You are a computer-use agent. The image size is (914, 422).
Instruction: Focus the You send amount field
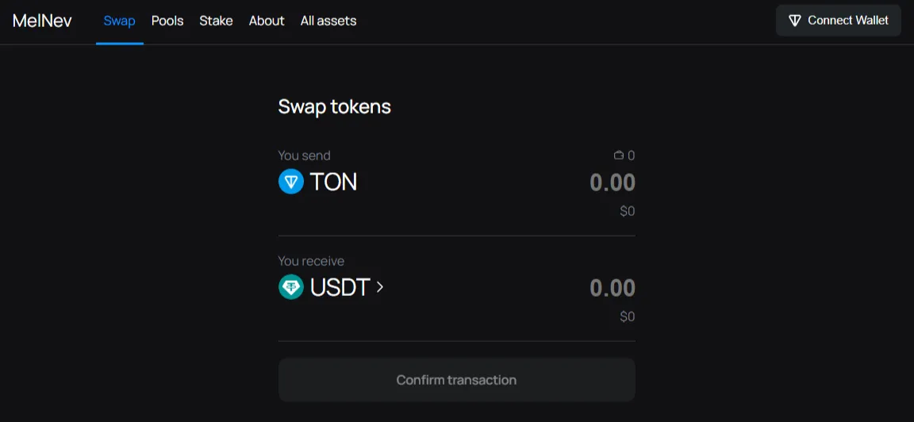click(612, 182)
